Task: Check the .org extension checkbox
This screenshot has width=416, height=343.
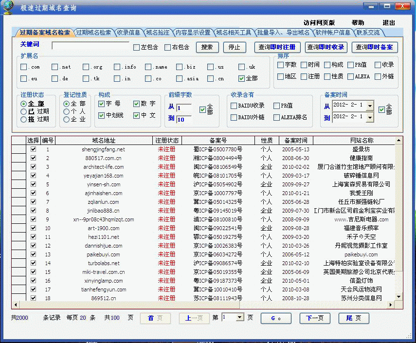Action: tap(86, 67)
